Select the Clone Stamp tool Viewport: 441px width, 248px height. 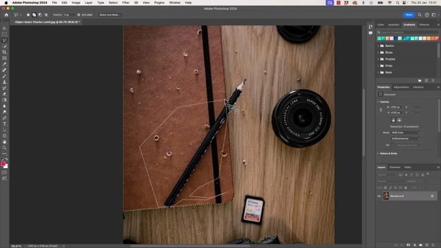coord(4,82)
